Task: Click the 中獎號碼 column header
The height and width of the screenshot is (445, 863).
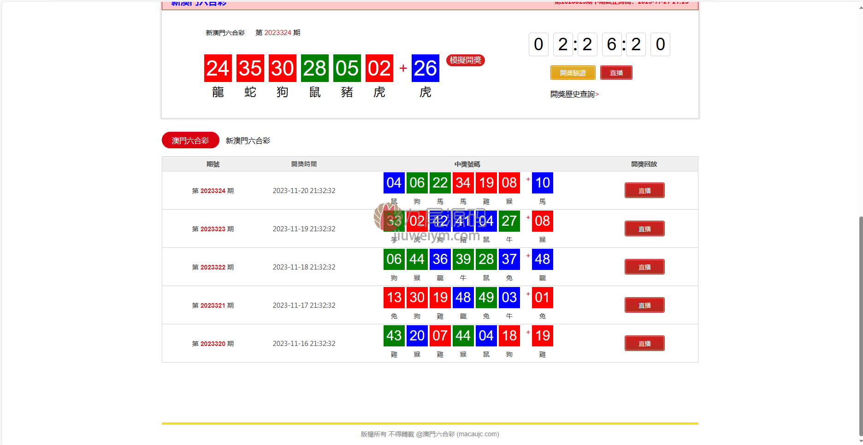Action: click(467, 164)
